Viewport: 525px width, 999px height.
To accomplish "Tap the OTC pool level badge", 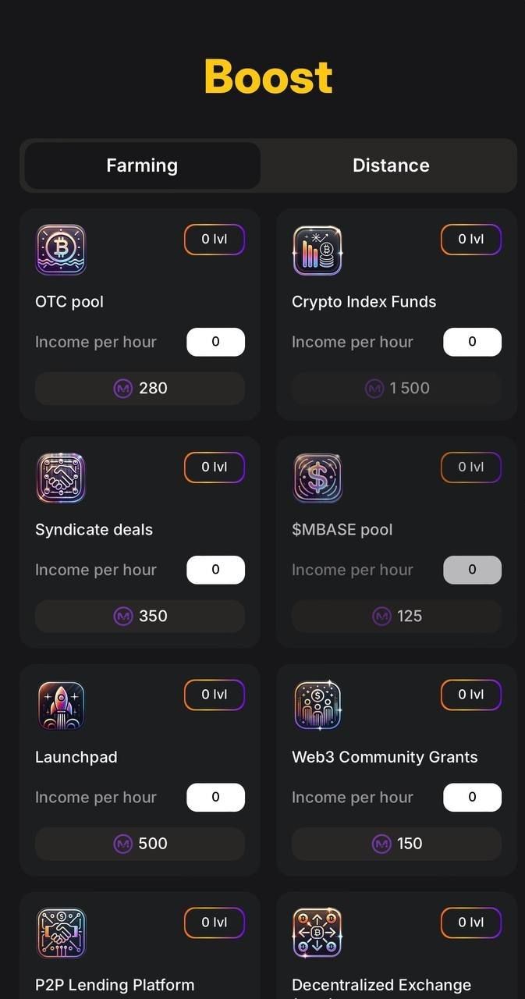I will point(215,240).
